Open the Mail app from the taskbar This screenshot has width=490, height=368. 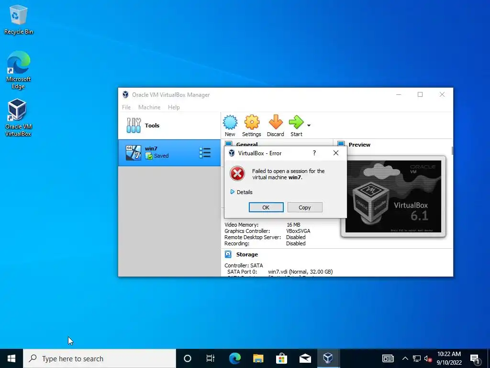(x=305, y=358)
